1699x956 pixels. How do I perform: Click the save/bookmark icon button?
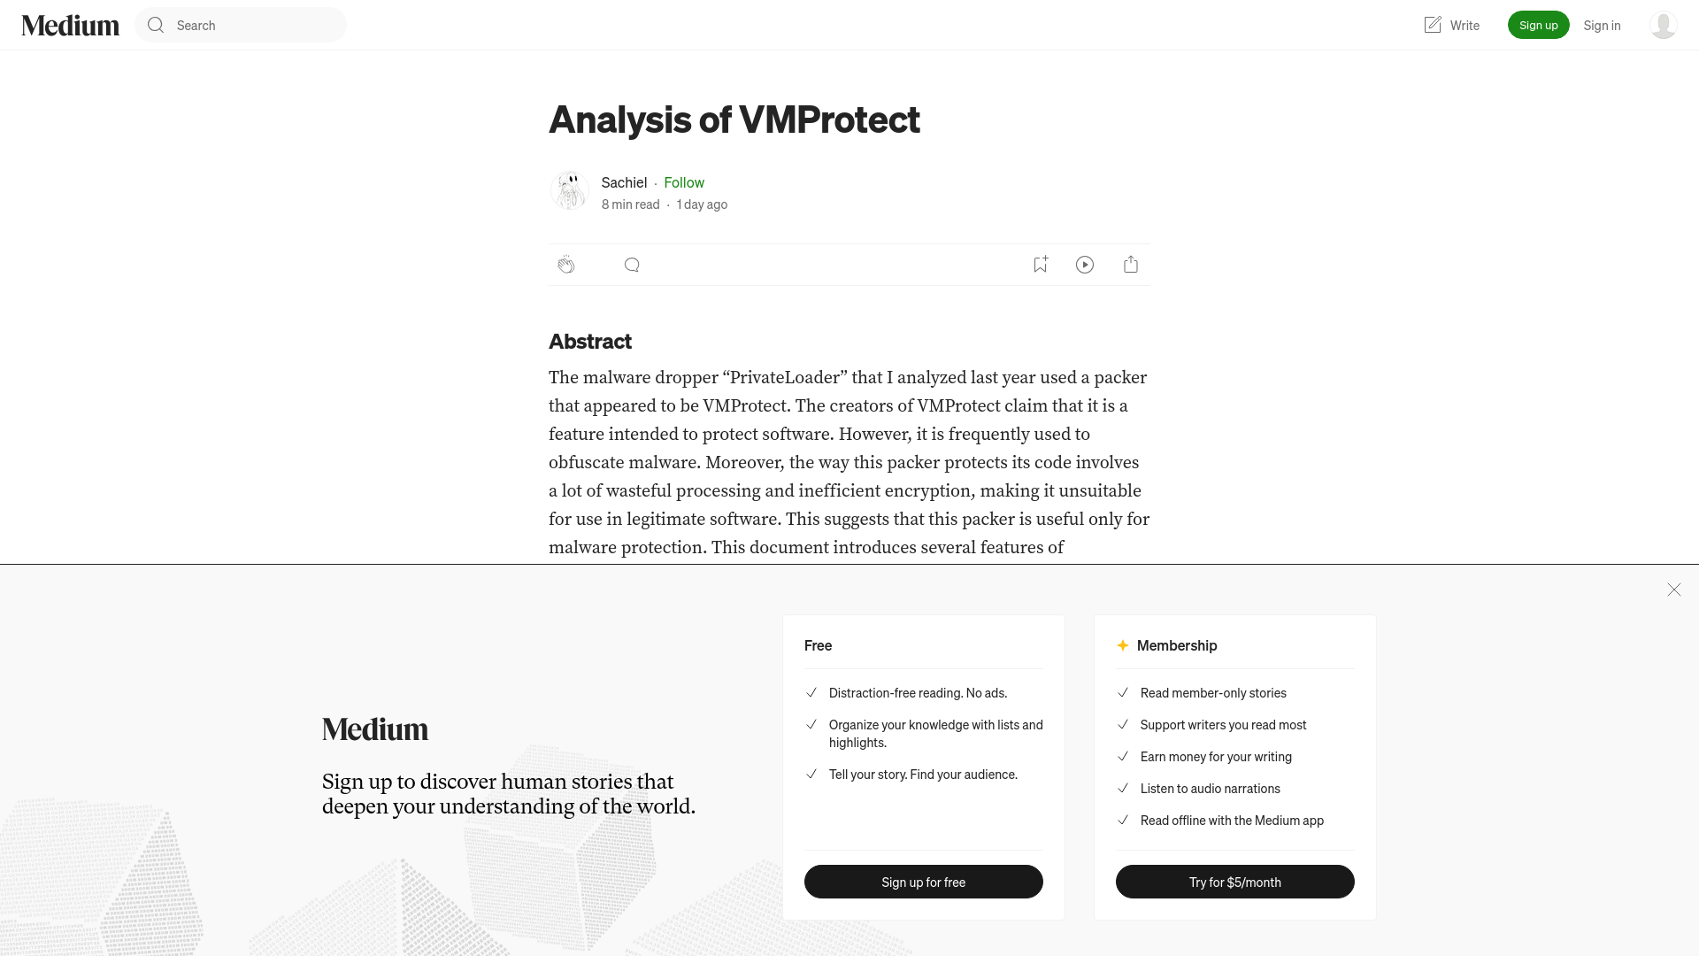coord(1040,264)
